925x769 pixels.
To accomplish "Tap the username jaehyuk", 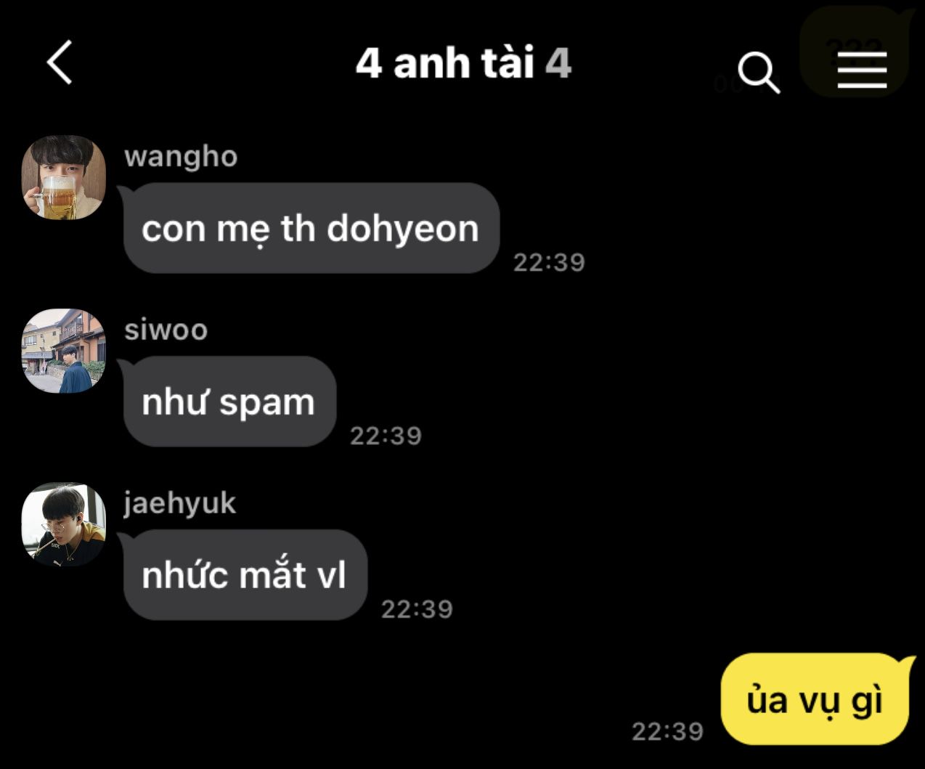I will 179,503.
